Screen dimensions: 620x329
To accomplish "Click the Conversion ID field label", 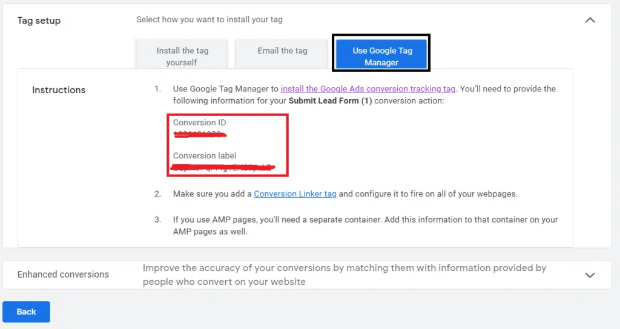I will pos(199,123).
